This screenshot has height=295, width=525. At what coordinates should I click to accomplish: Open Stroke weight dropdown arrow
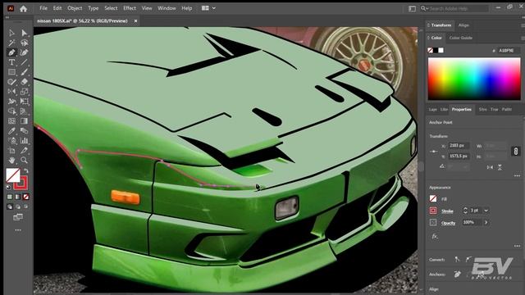(x=486, y=211)
